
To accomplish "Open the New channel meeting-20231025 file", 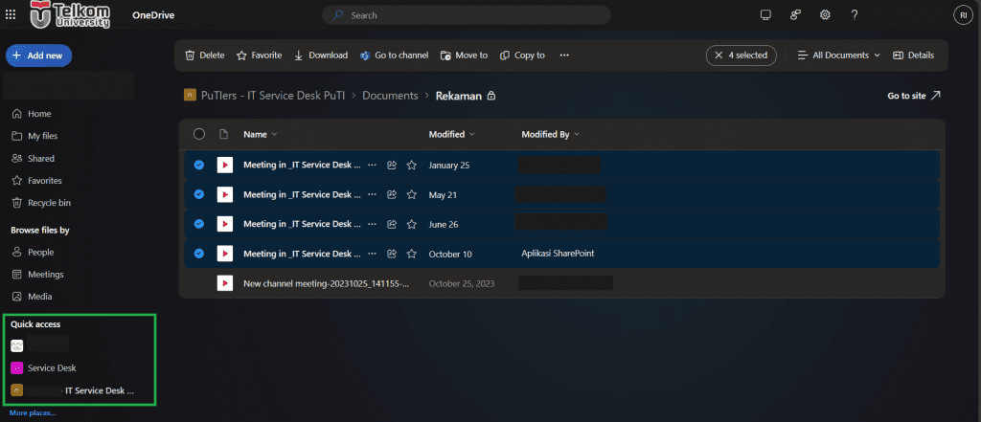I will coord(326,284).
